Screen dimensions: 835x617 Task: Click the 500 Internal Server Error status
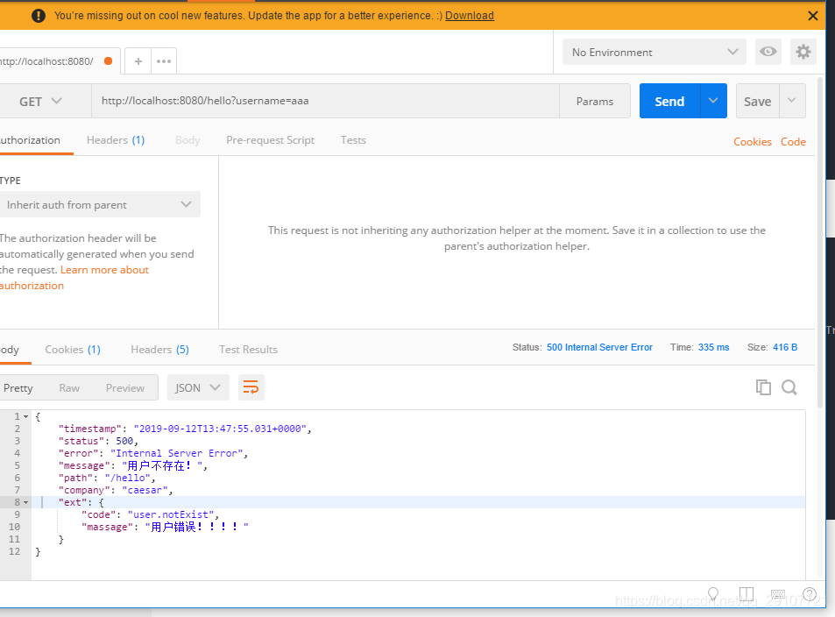point(599,347)
